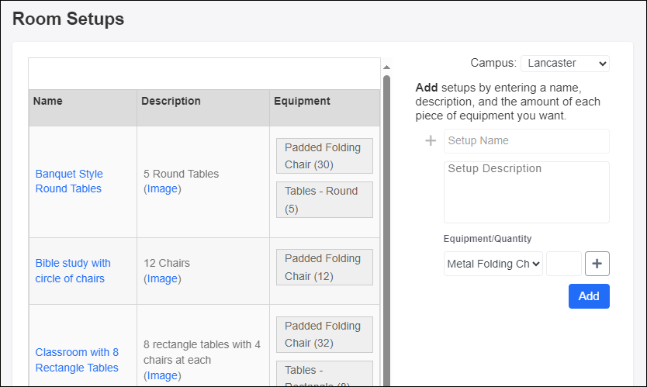Viewport: 647px width, 387px height.
Task: Select the Tables - Round (5) tag
Action: pyautogui.click(x=324, y=199)
